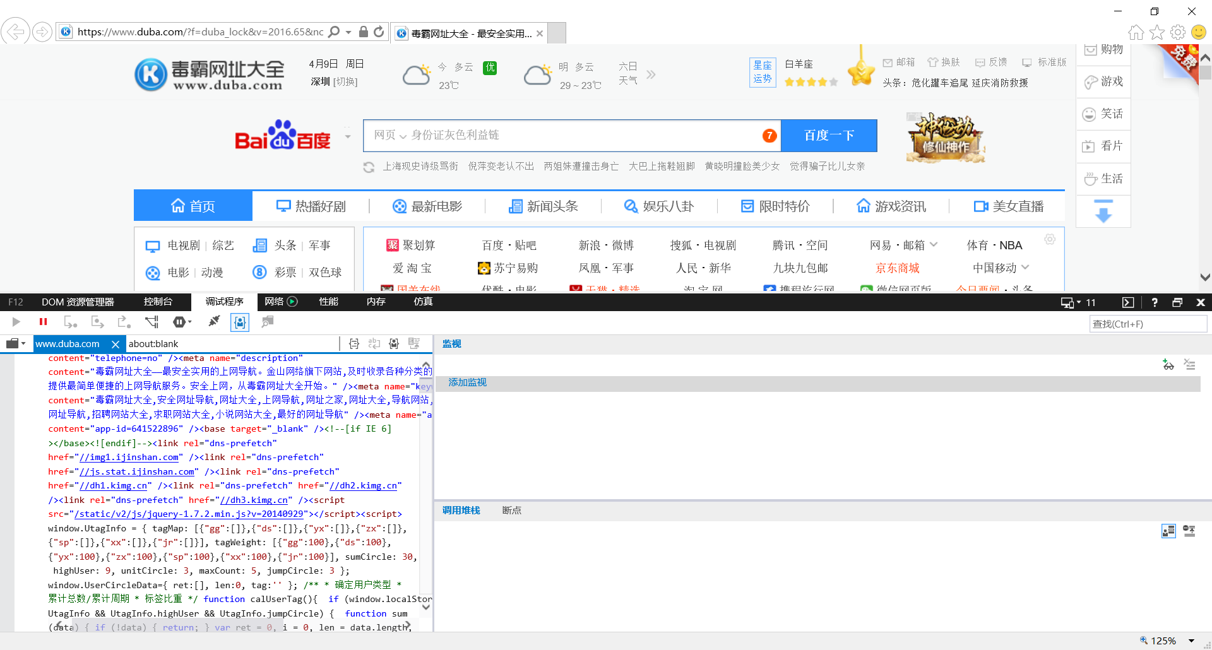Click the show console panel icon

pos(1128,302)
